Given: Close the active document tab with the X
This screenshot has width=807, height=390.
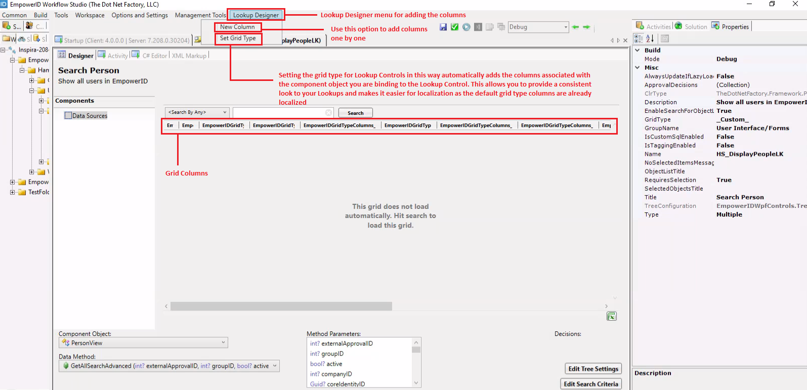Looking at the screenshot, I should pyautogui.click(x=625, y=40).
